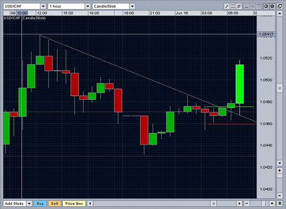Click the CandleStick chart style field
The width and height of the screenshot is (286, 209).
pyautogui.click(x=111, y=6)
